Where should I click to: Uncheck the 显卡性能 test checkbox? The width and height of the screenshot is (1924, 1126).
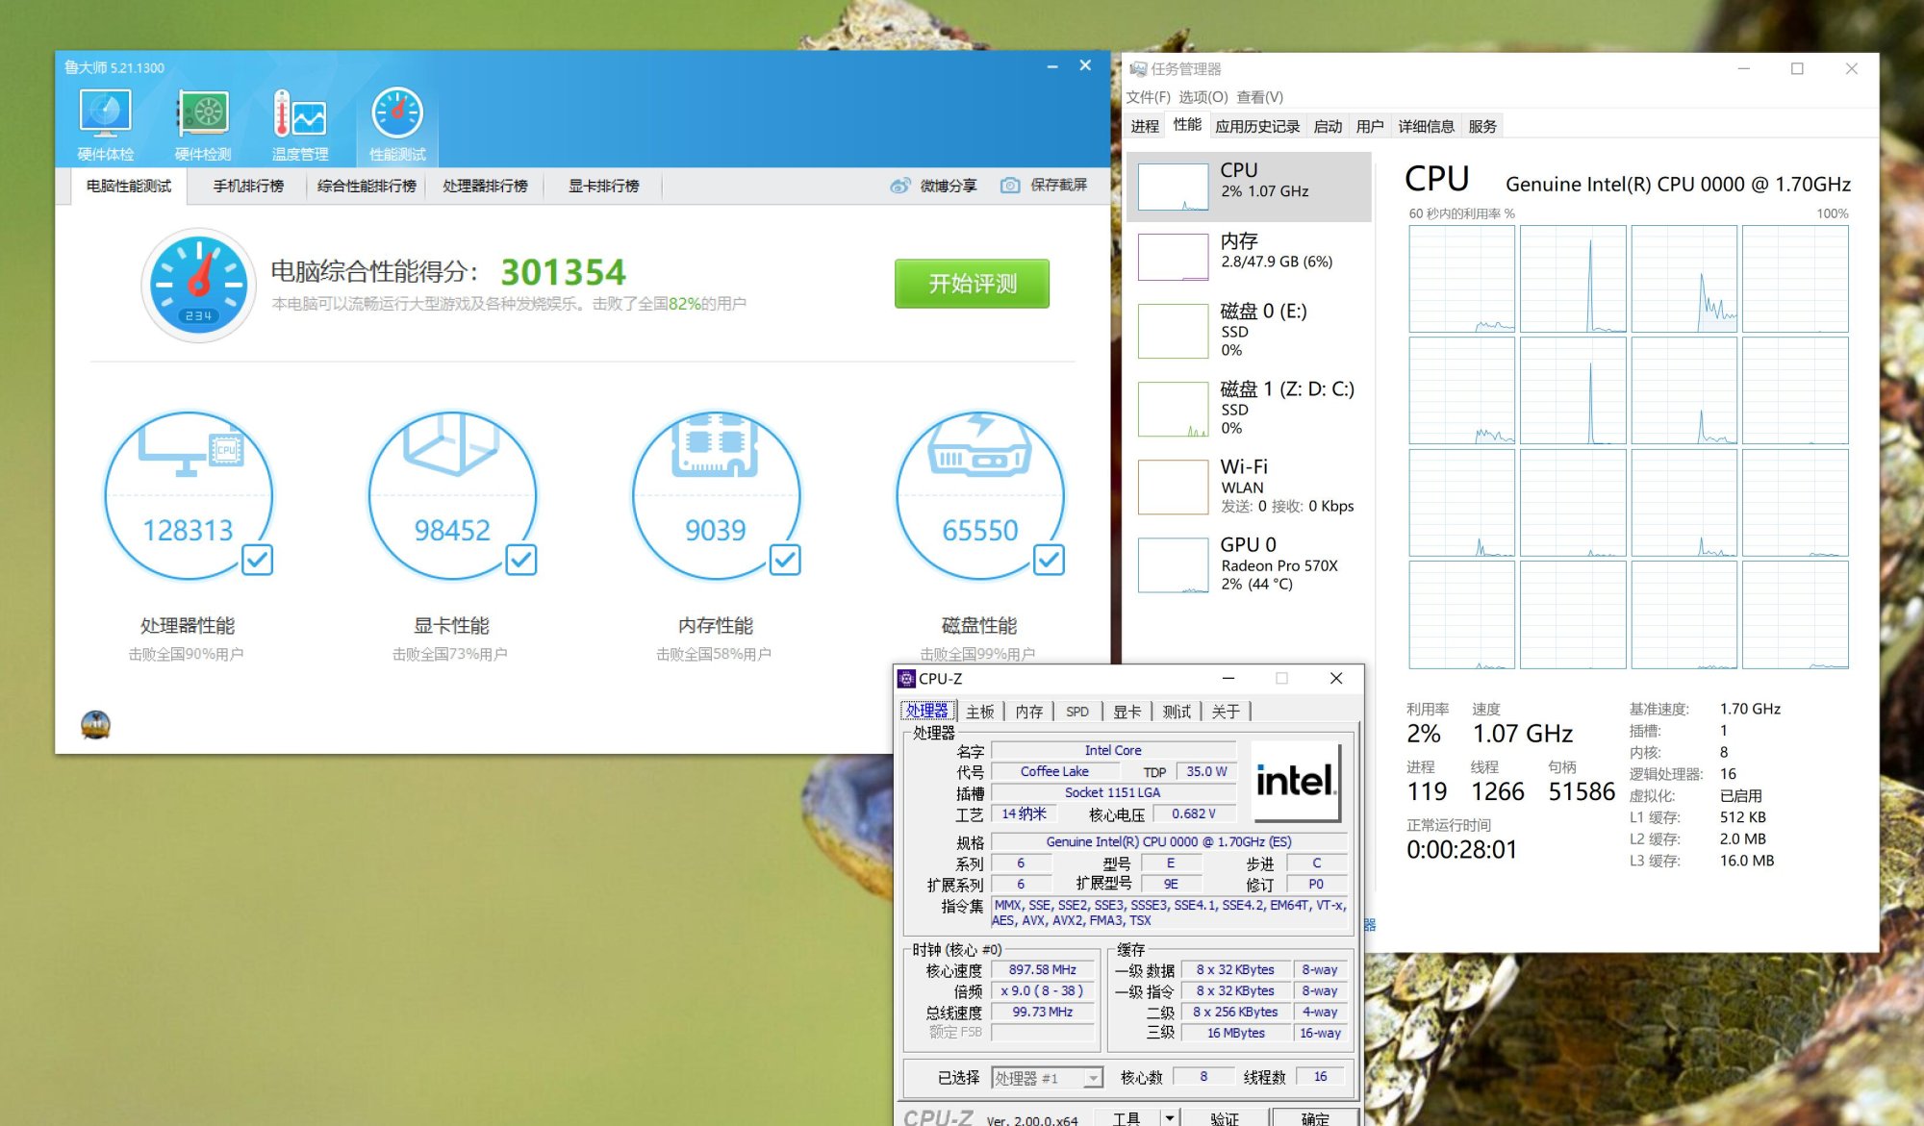coord(520,559)
